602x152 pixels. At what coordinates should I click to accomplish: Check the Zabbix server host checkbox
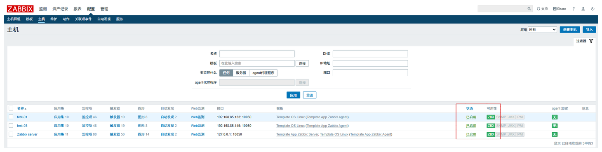[11, 134]
